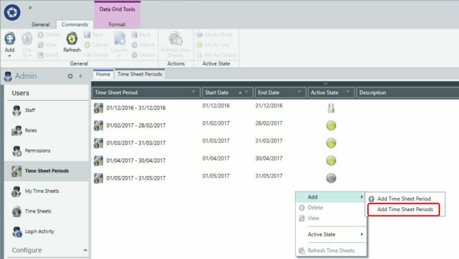Image resolution: width=459 pixels, height=259 pixels.
Task: Open the quick access toolbar dropdown arrow
Action: tap(30, 8)
